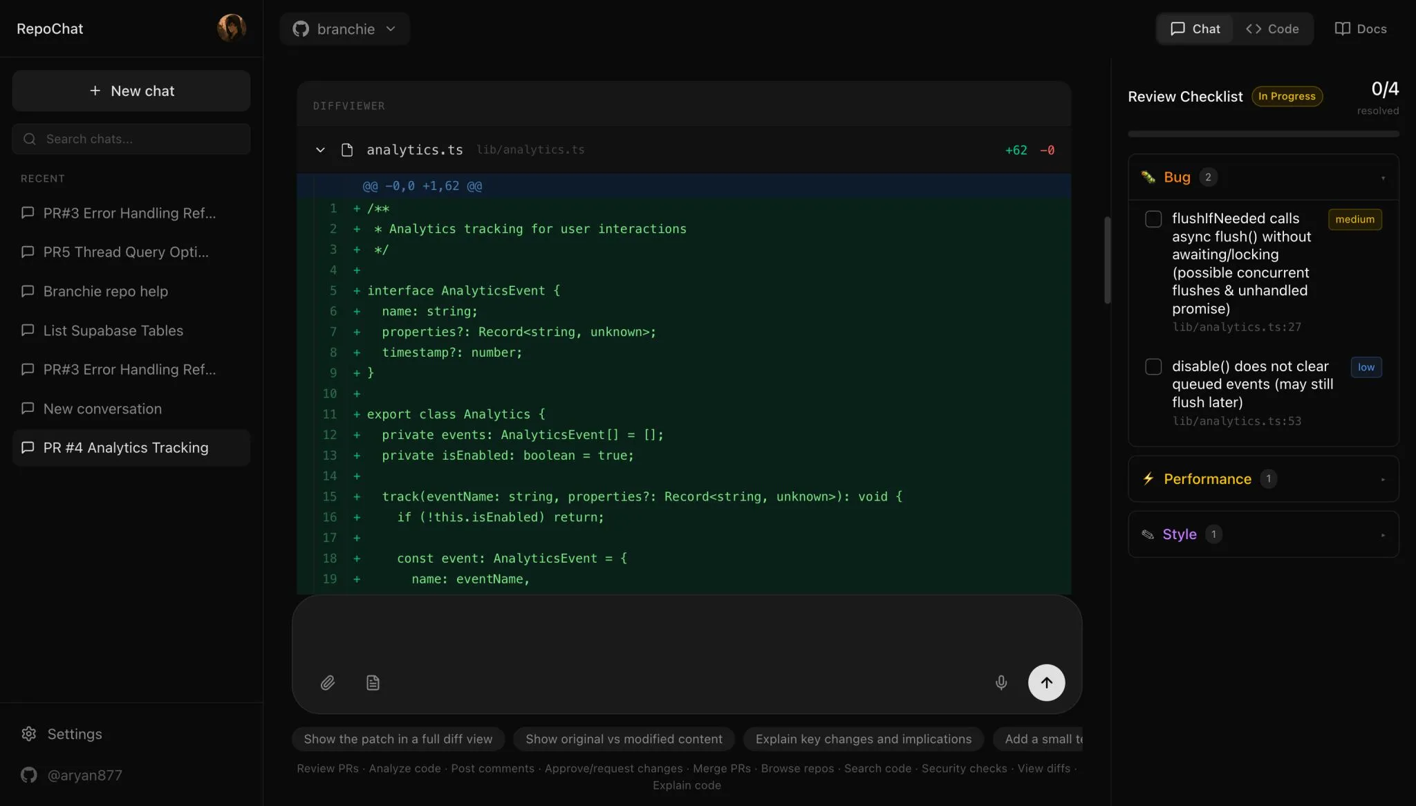Open Settings via the gear icon

point(28,733)
